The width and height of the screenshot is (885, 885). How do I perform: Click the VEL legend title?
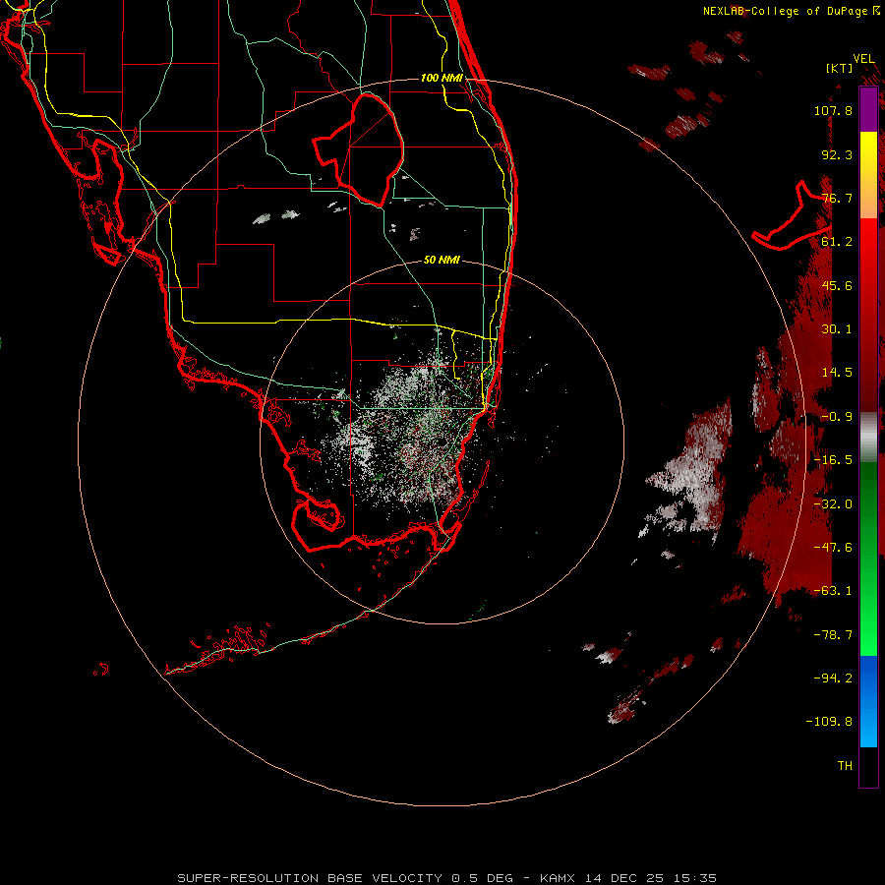click(x=863, y=59)
